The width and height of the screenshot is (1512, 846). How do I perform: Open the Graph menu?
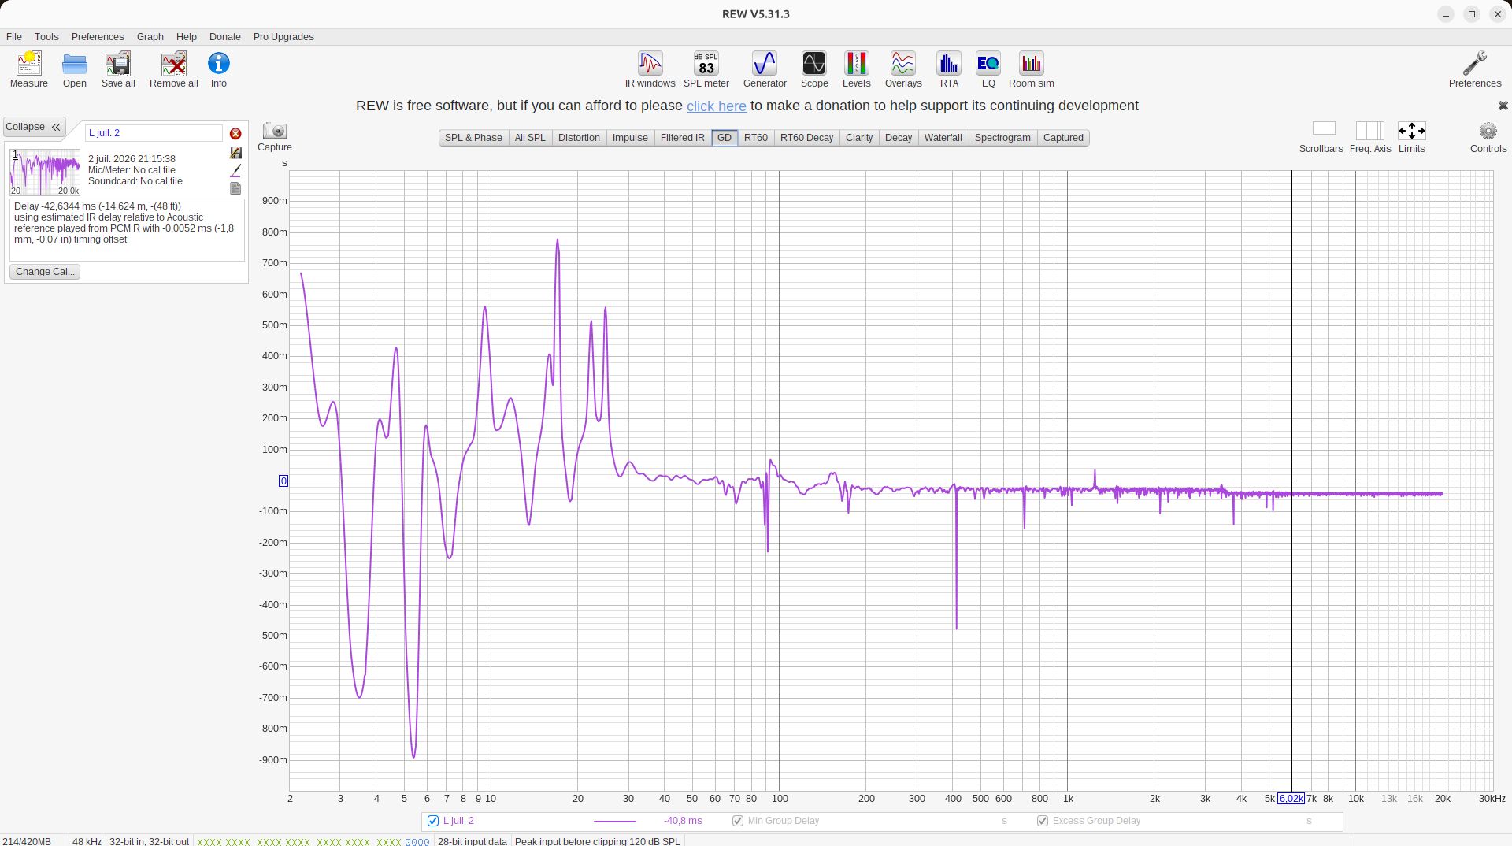tap(150, 37)
